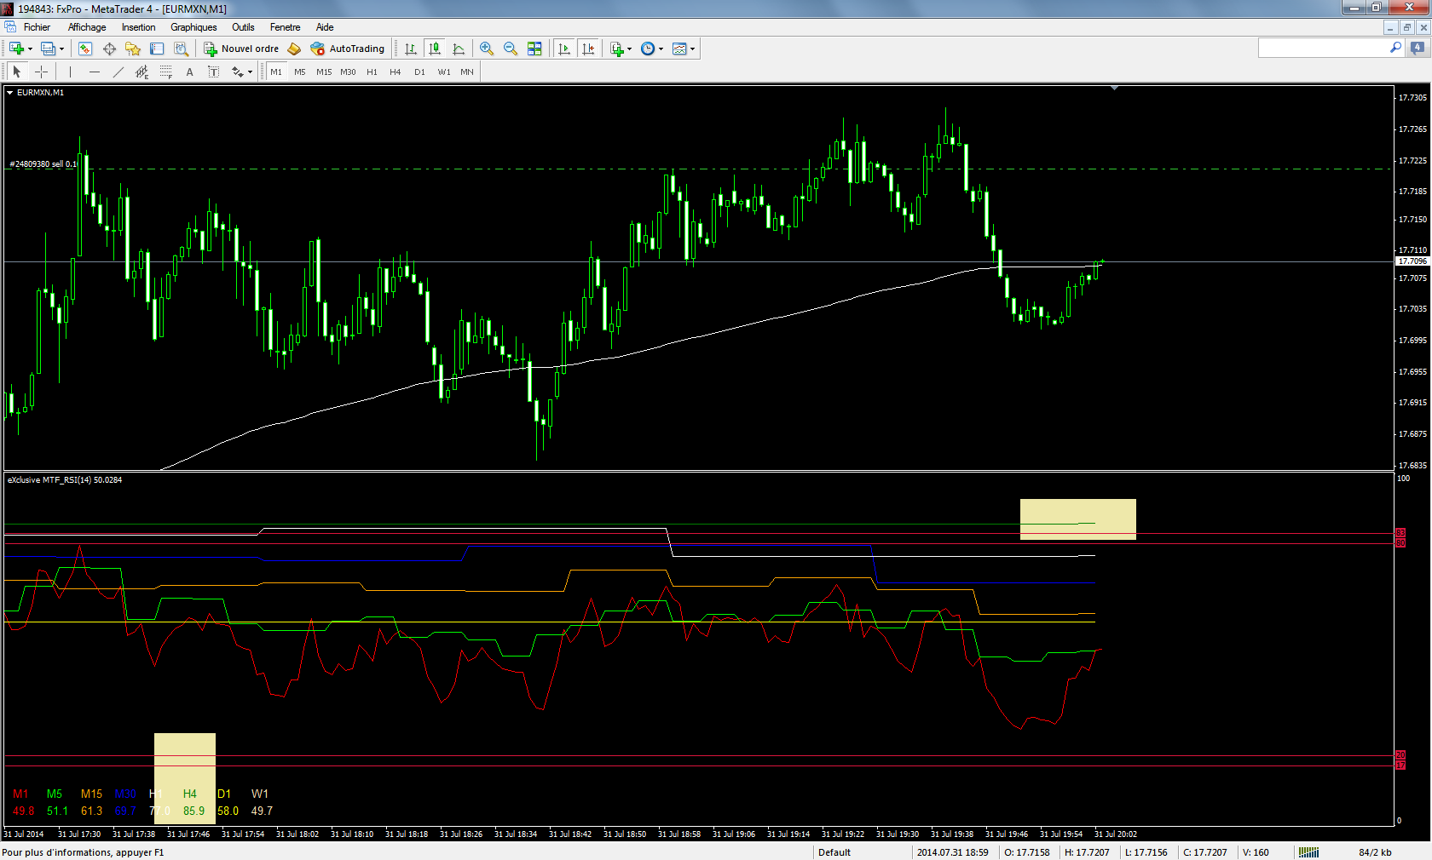Viewport: 1432px width, 860px height.
Task: Switch the chart to M30 timeframe
Action: pyautogui.click(x=348, y=72)
